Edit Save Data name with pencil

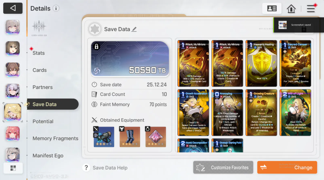[134, 29]
